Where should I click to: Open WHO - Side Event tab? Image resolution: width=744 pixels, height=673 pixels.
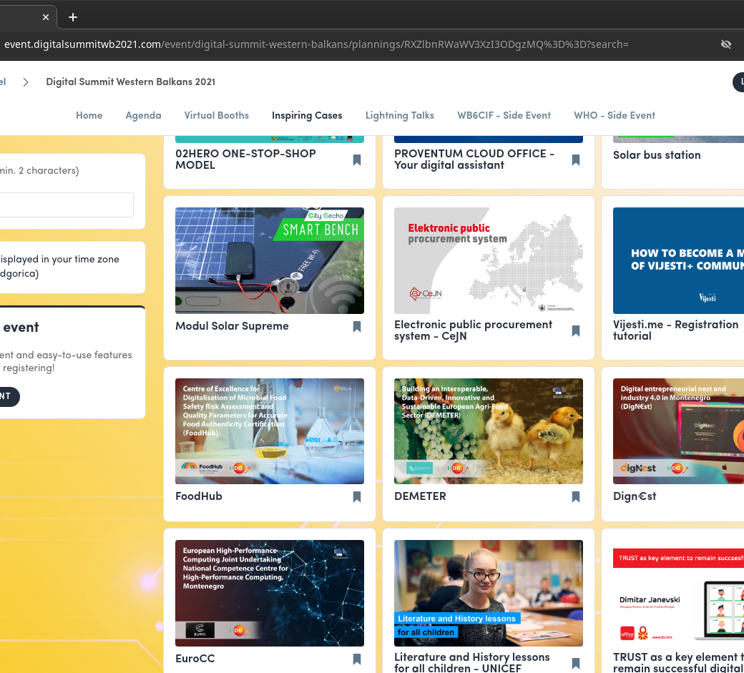click(x=615, y=115)
